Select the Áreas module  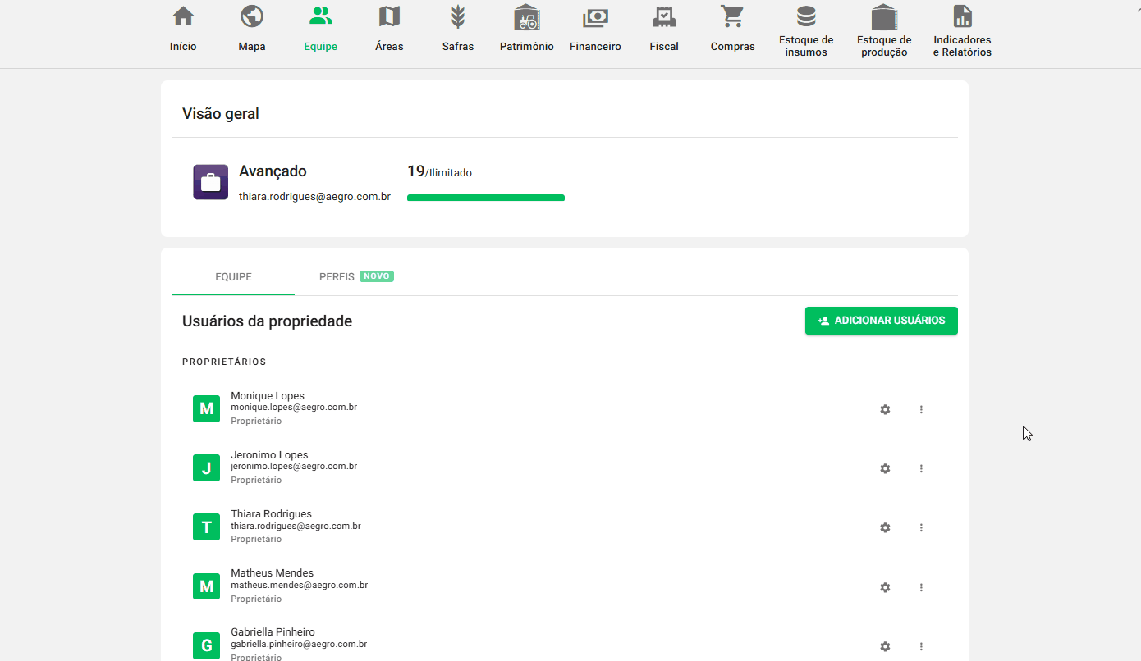388,27
